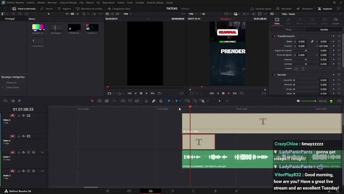
Task: Click the Insert clip icon
Action: [123, 101]
